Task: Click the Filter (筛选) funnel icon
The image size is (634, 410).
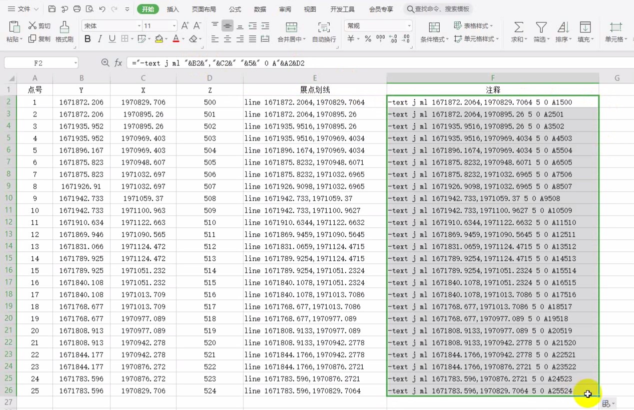Action: tap(541, 27)
